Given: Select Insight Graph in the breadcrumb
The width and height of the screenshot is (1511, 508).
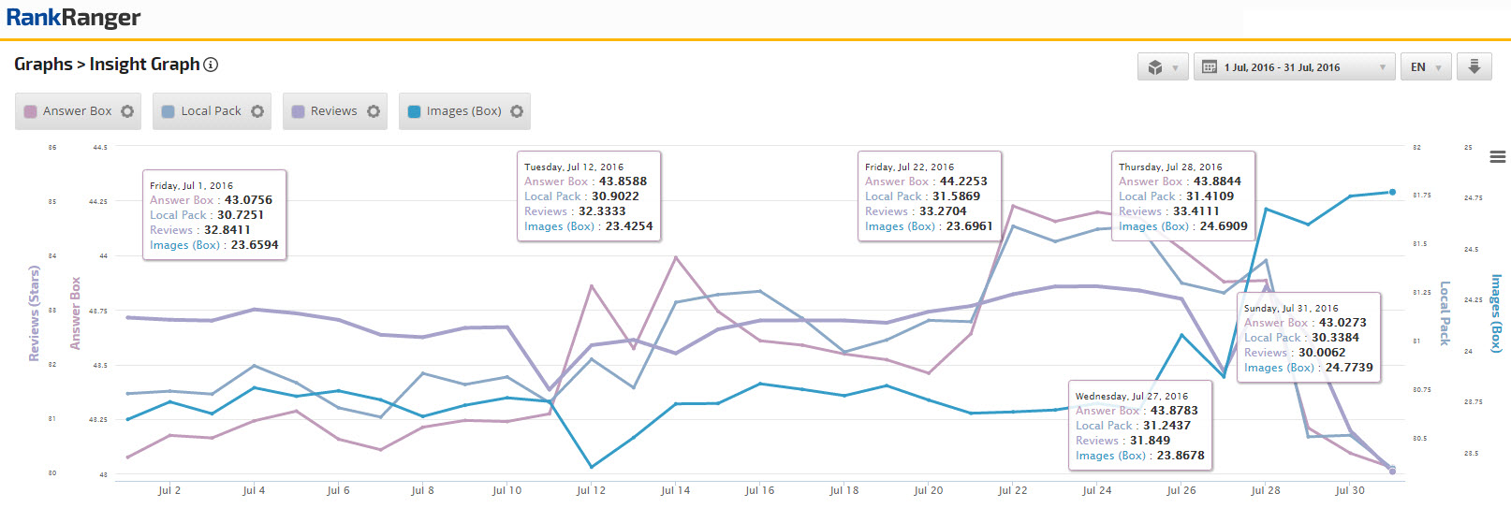Looking at the screenshot, I should 144,65.
